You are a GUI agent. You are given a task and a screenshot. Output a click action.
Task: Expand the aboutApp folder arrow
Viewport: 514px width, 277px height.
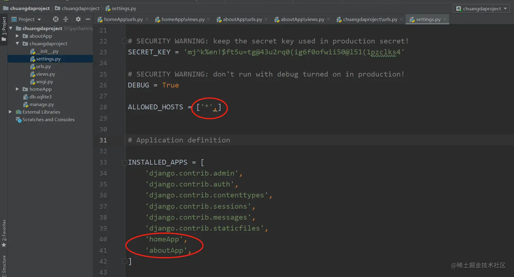(17, 36)
